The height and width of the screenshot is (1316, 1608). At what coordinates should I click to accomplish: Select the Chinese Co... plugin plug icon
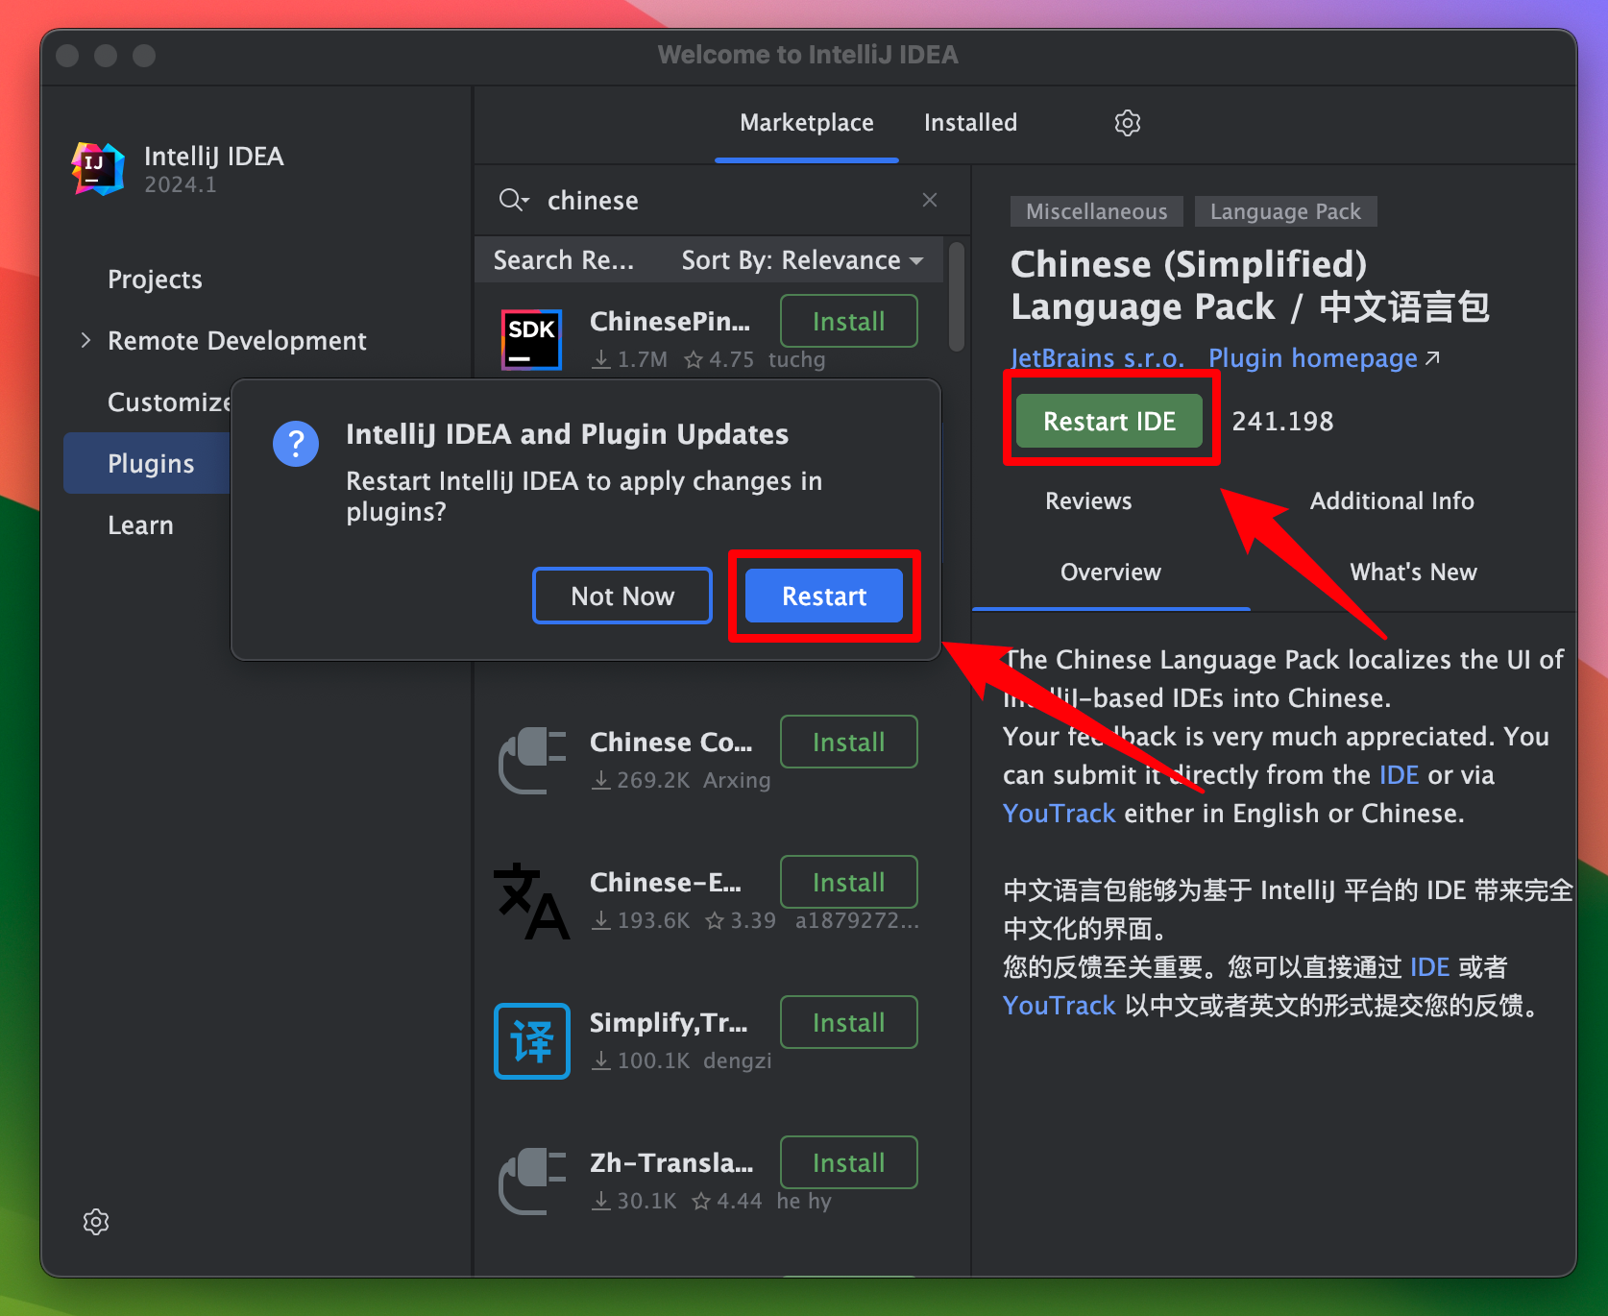532,760
